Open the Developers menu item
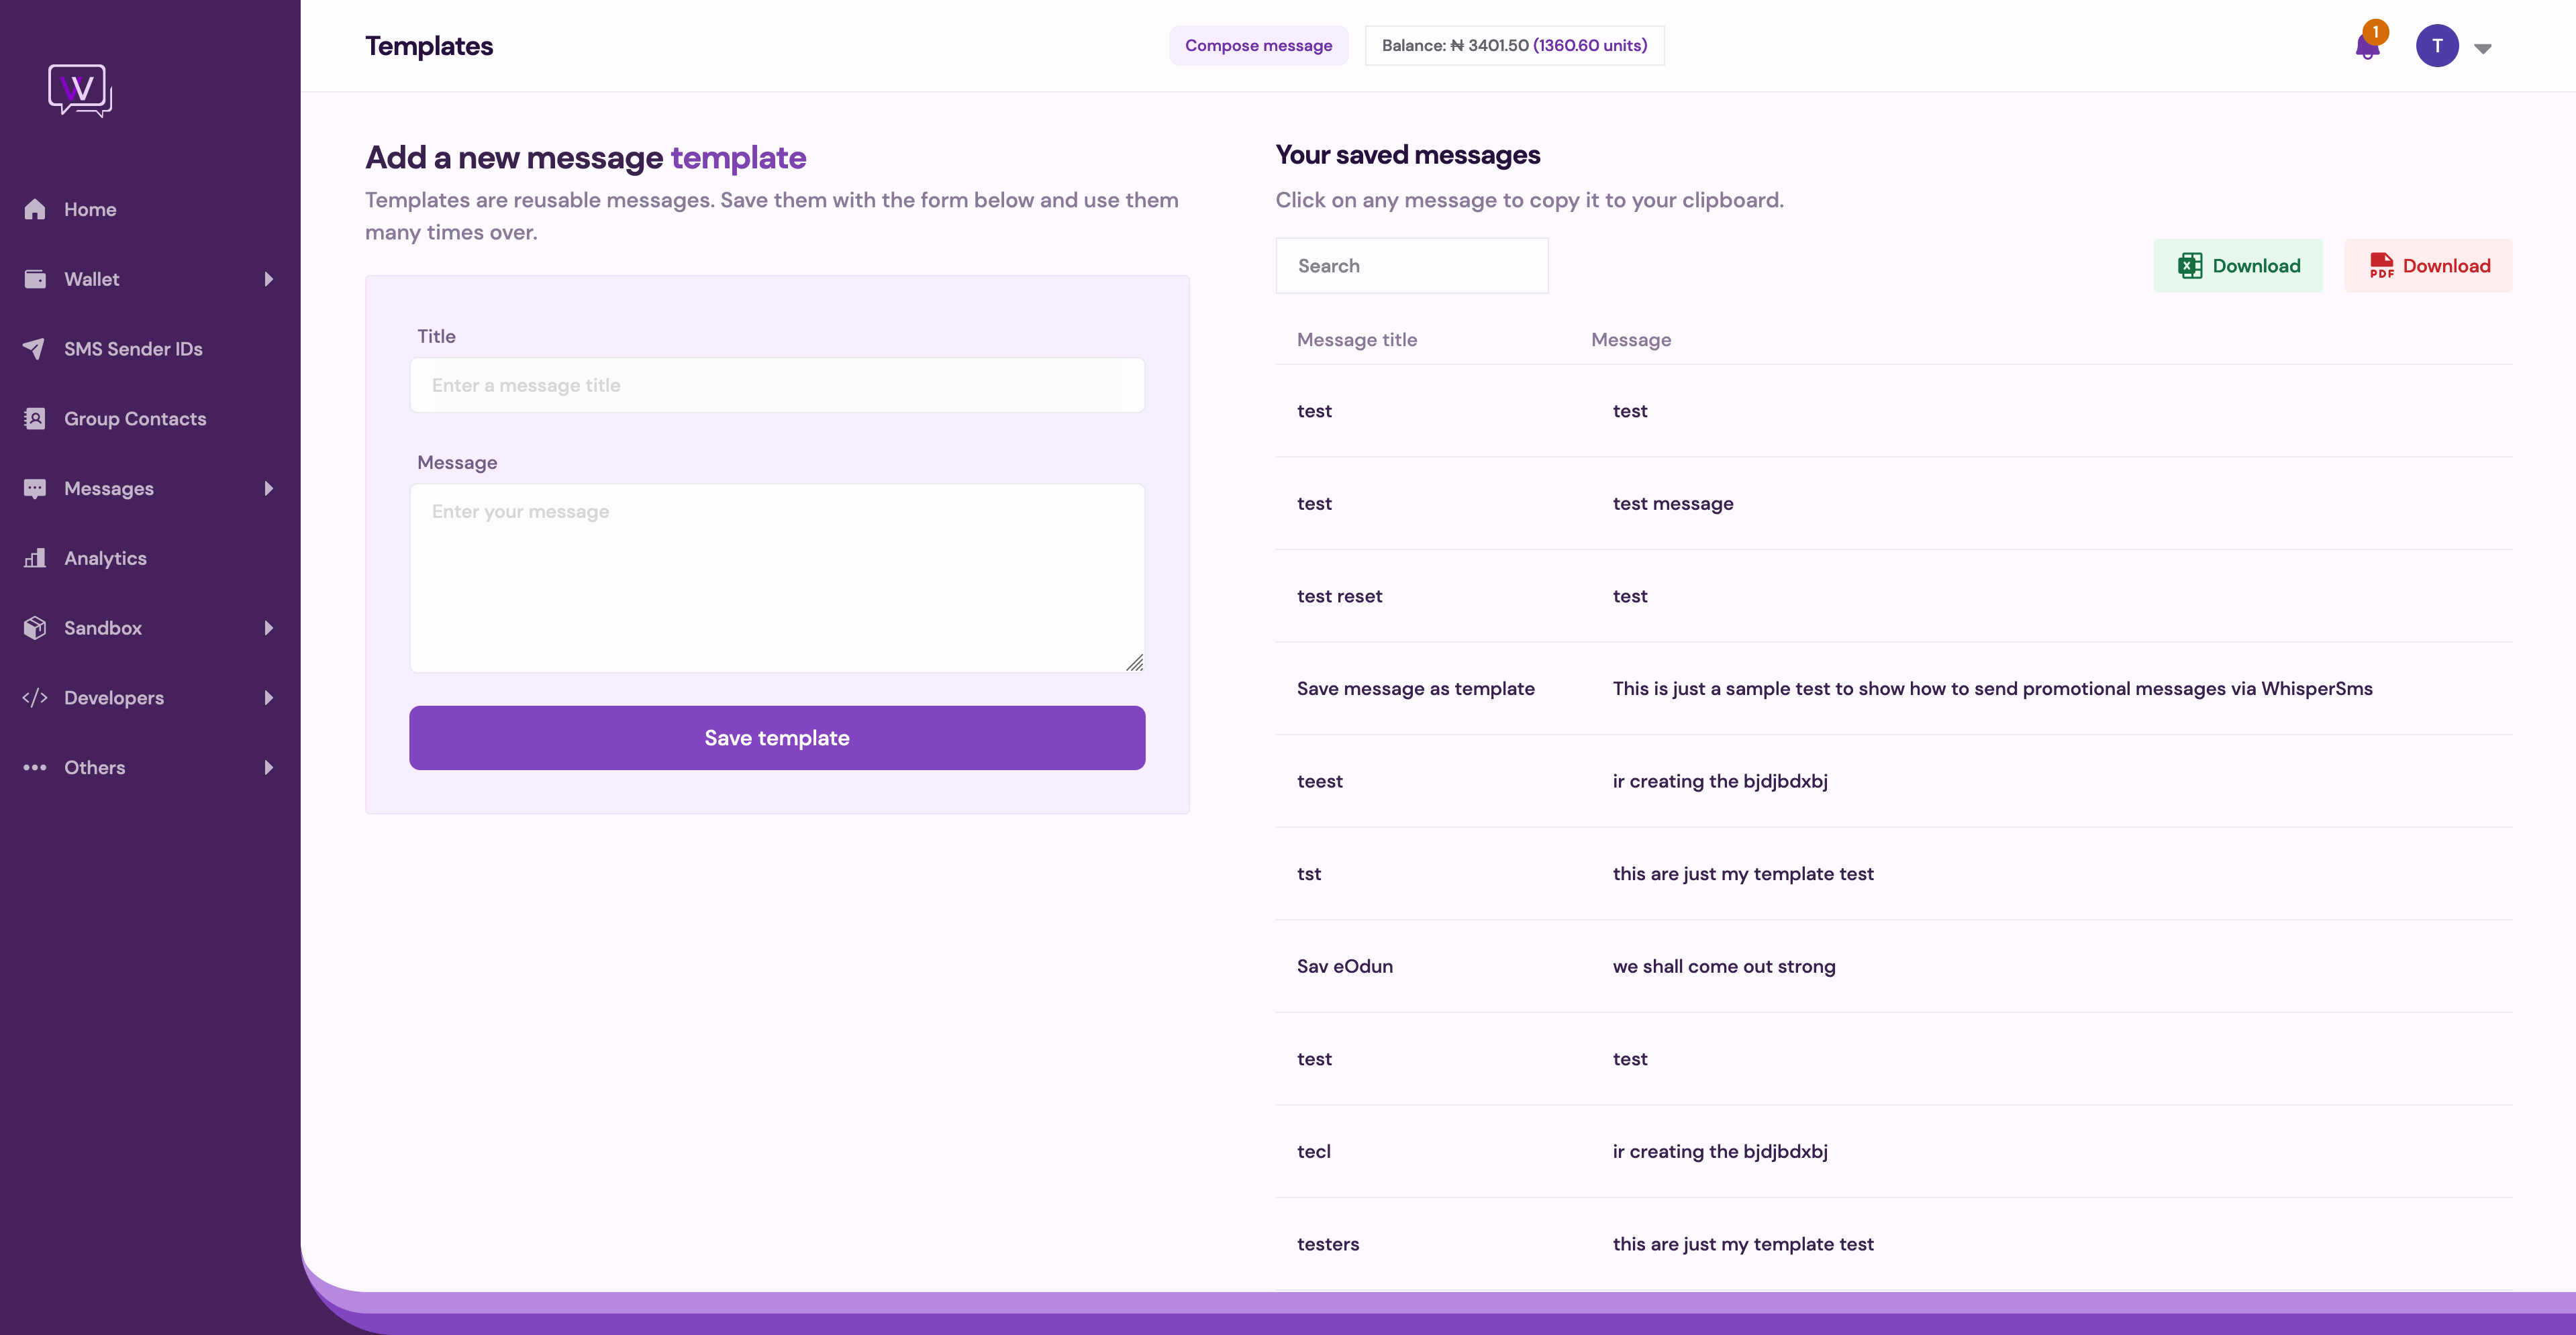 point(114,698)
